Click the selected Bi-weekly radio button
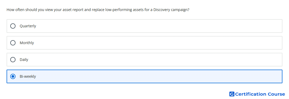Image resolution: width=289 pixels, height=99 pixels. point(13,76)
